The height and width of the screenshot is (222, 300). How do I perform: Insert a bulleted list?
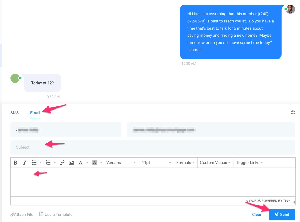click(x=34, y=163)
